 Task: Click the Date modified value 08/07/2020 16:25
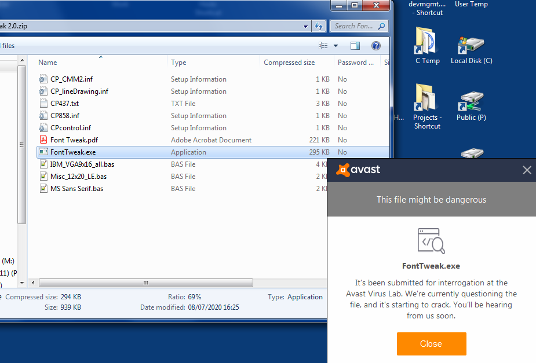pyautogui.click(x=214, y=307)
